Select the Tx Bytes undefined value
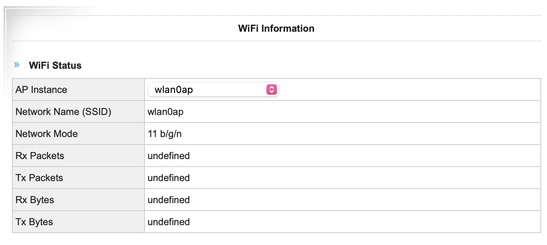This screenshot has width=547, height=245. [169, 222]
